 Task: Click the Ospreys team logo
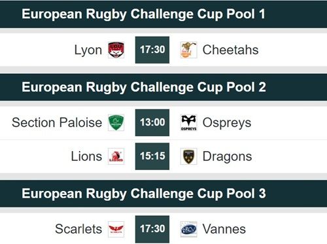point(188,122)
